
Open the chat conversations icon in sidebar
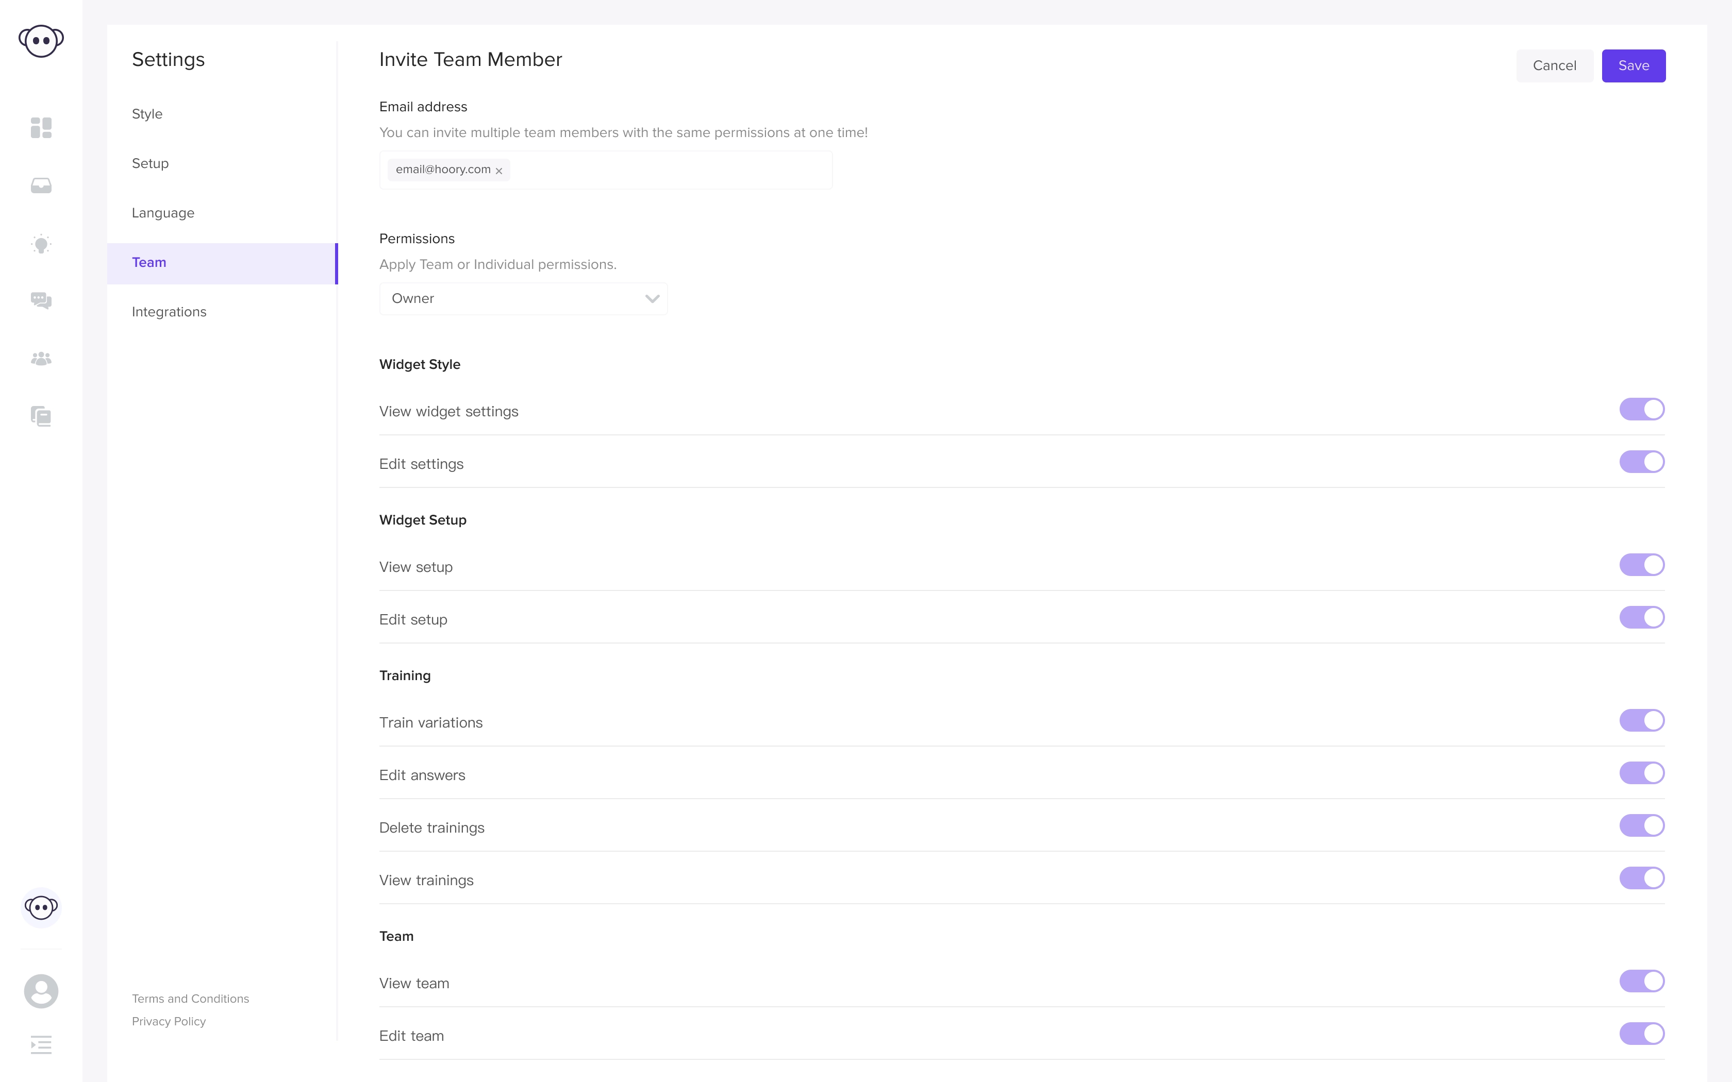[41, 300]
